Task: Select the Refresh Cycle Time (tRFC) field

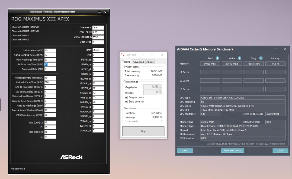Action: [50, 82]
